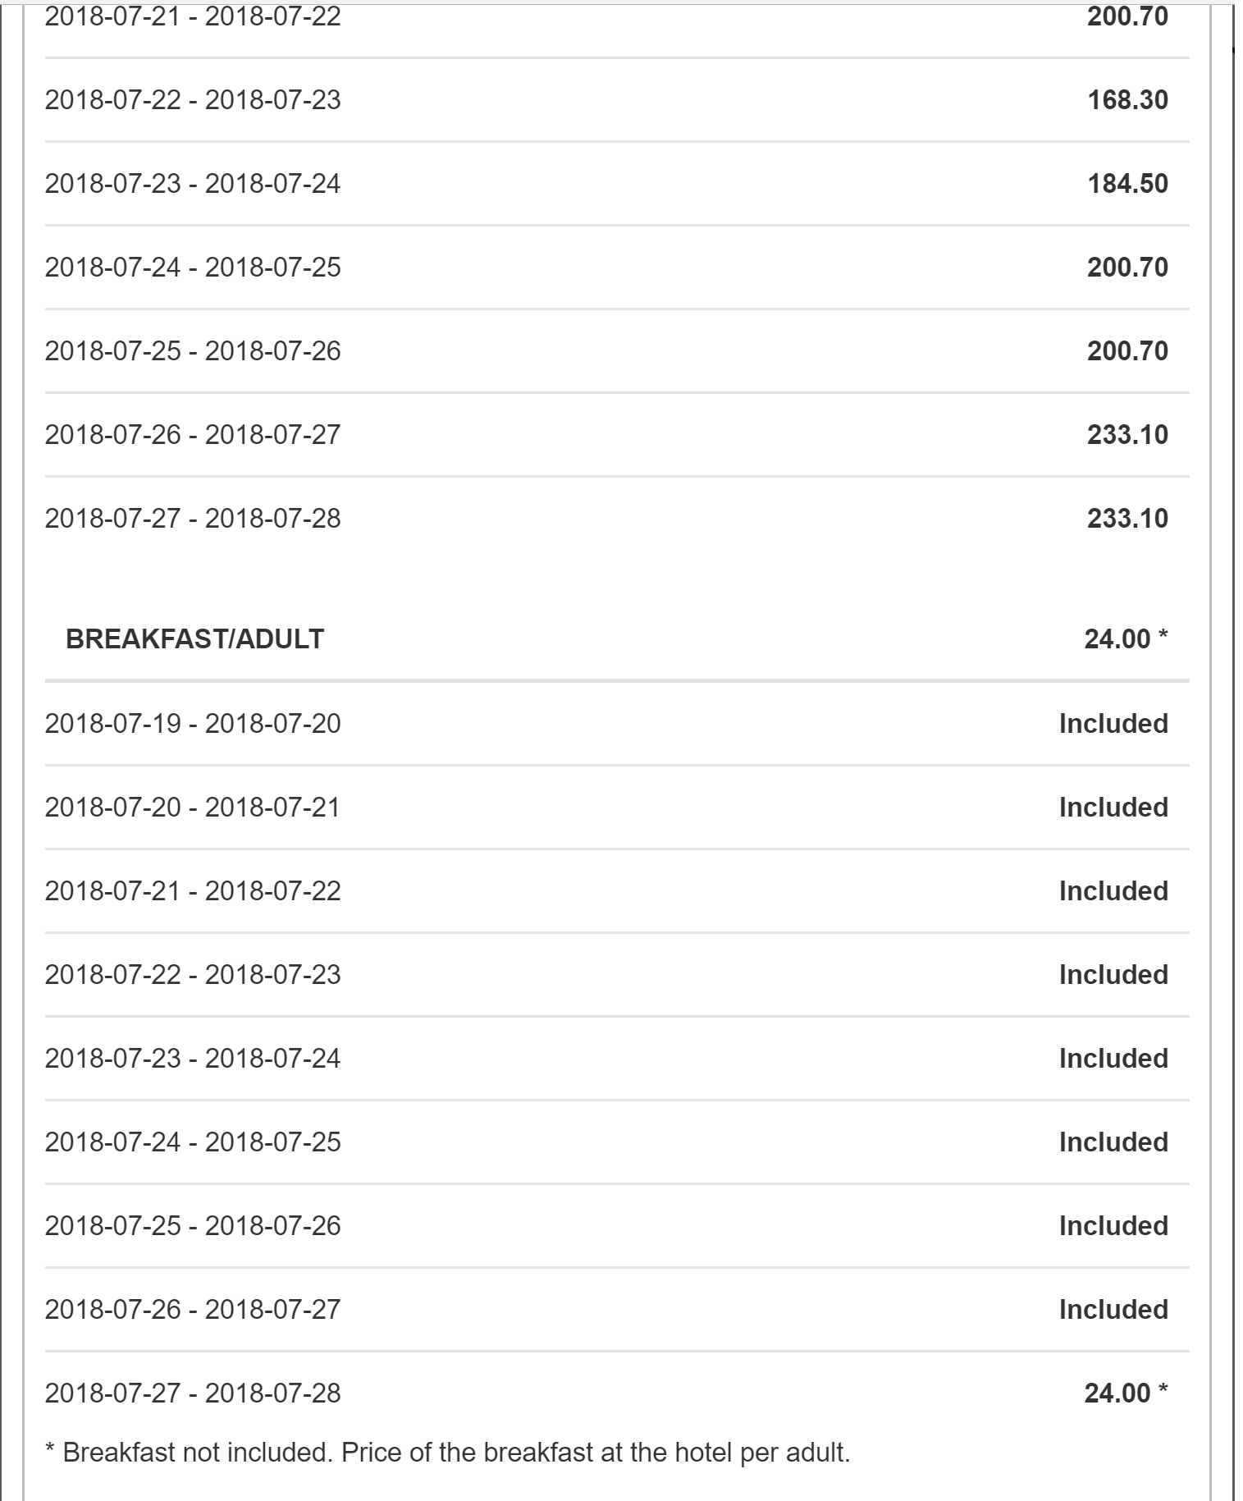Image resolution: width=1243 pixels, height=1501 pixels.
Task: Click 24.00 breakfast price for 2018-07-27 row
Action: 1117,1393
